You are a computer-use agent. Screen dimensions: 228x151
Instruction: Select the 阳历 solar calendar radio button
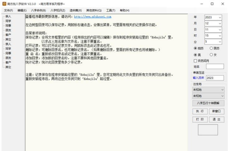point(195,48)
